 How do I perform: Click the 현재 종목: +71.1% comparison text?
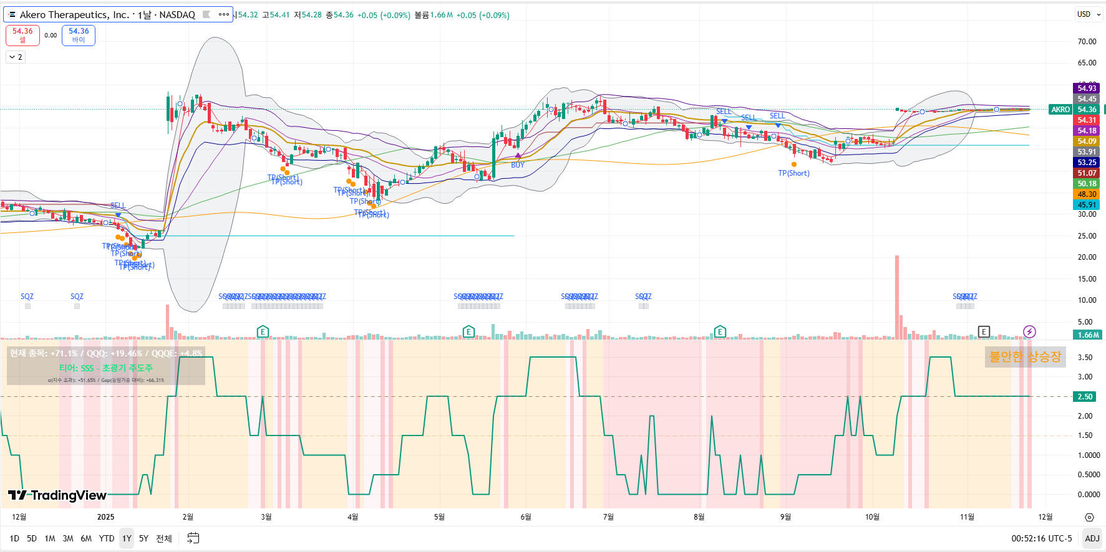(x=106, y=353)
